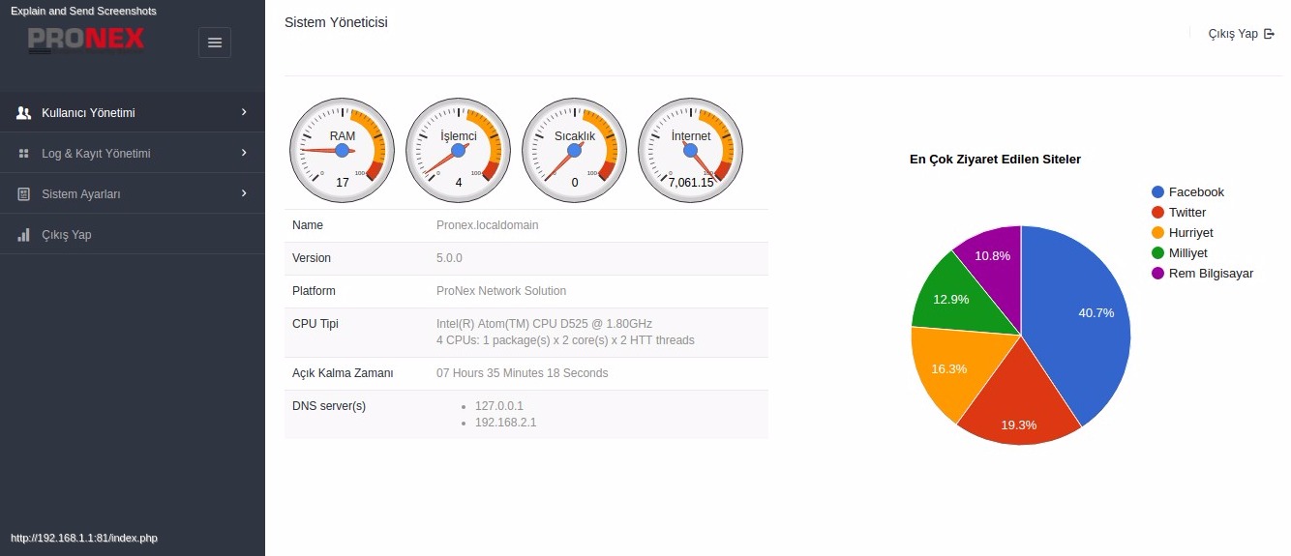Image resolution: width=1291 pixels, height=556 pixels.
Task: Click the status URL http://192.168.1.1:81/index.php
Action: (84, 538)
